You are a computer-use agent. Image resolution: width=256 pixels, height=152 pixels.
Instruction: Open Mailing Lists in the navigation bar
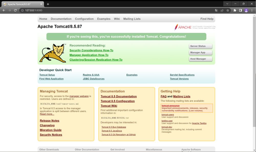click(x=132, y=19)
